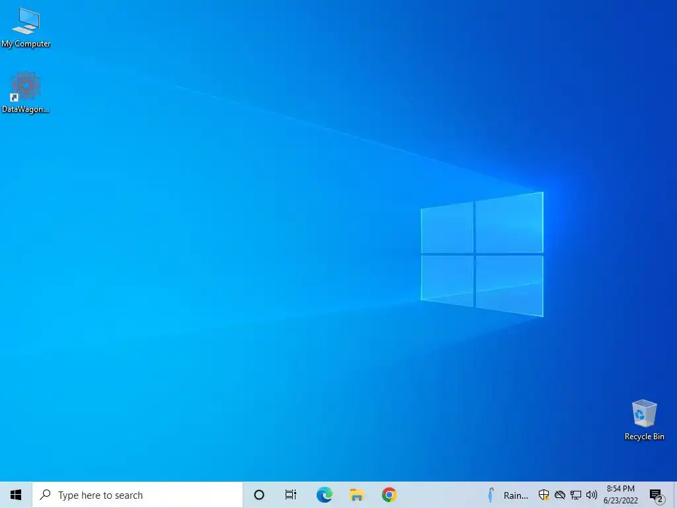Click the OneDrive cloud tray icon
The image size is (677, 508).
tap(560, 495)
